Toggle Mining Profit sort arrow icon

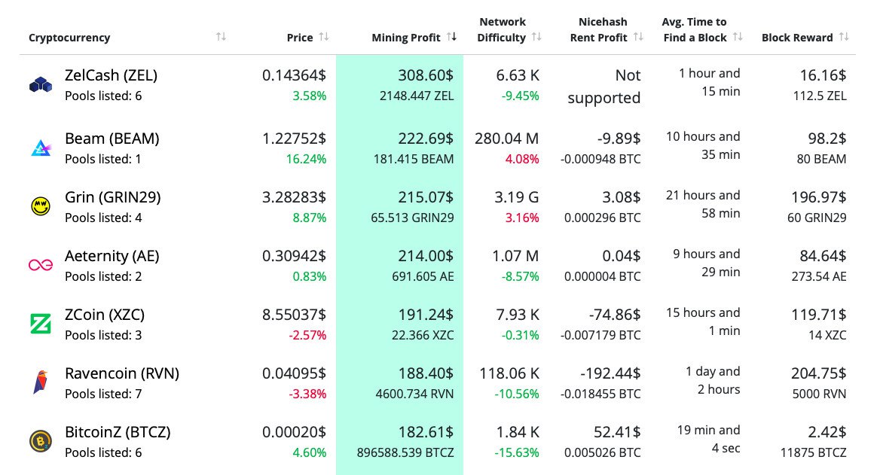(x=452, y=37)
